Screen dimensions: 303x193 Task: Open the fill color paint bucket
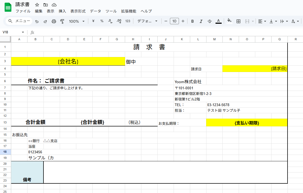pos(229,21)
